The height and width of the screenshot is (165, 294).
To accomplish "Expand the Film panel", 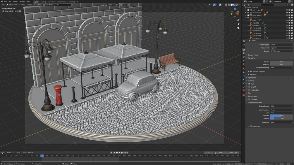I will (249, 93).
